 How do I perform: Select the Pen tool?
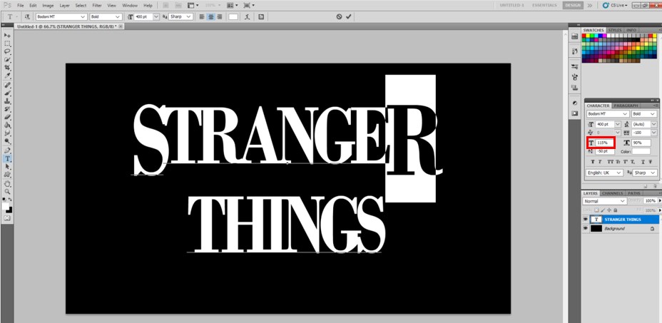[x=7, y=150]
